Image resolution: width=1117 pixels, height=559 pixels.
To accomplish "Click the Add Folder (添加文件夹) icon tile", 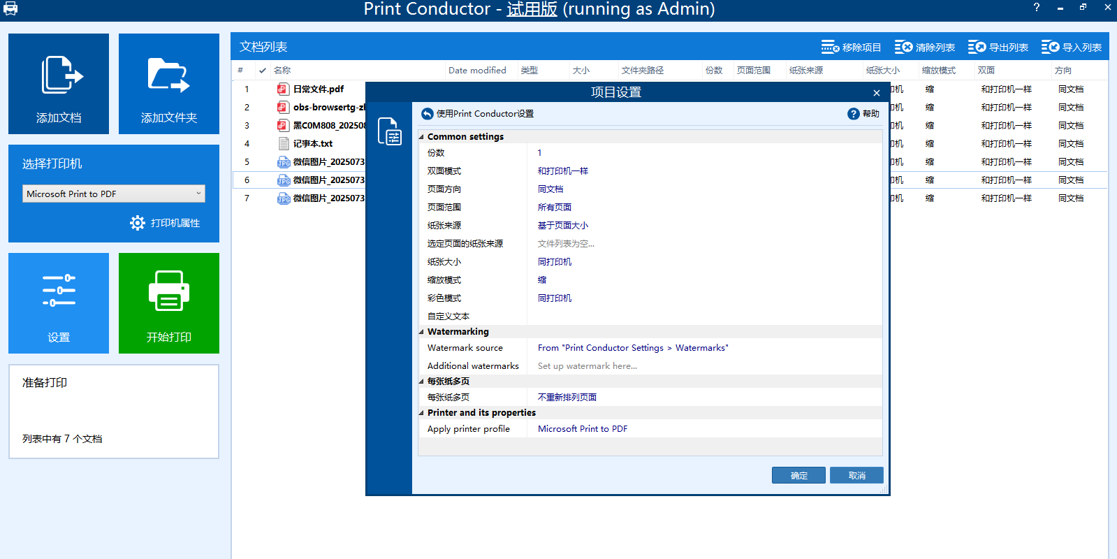I will tap(169, 83).
